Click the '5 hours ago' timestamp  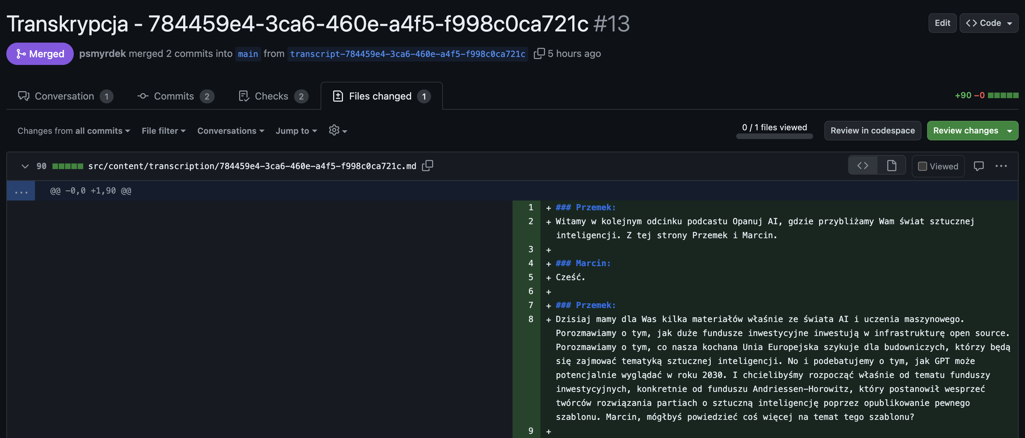pyautogui.click(x=574, y=54)
